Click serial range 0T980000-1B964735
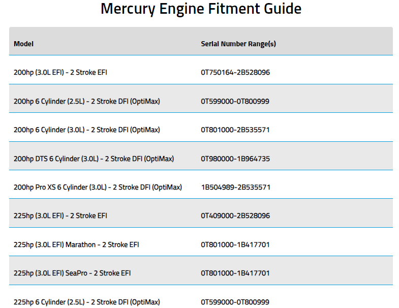Image resolution: width=399 pixels, height=308 pixels. (x=235, y=159)
